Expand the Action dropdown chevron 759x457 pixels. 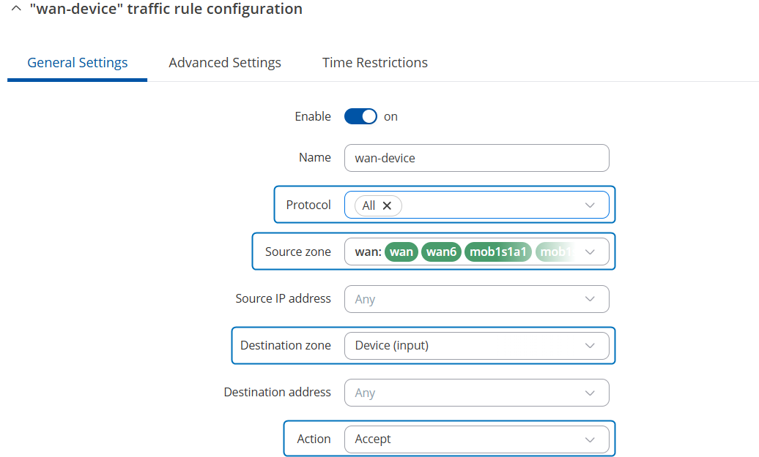[x=590, y=439]
